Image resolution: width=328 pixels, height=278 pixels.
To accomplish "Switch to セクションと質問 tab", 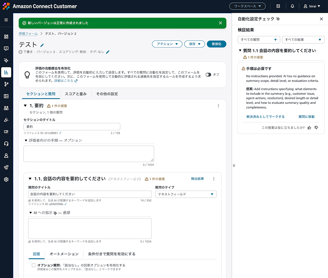I will (x=41, y=94).
